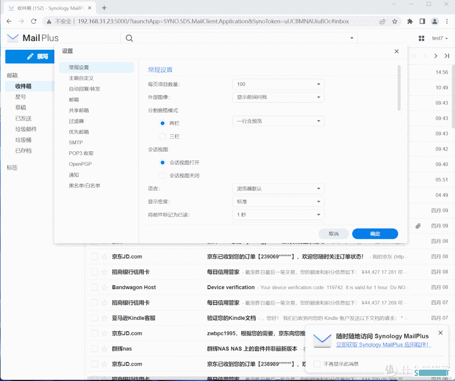Open 外部图像 dropdown
The image size is (455, 381).
[278, 97]
